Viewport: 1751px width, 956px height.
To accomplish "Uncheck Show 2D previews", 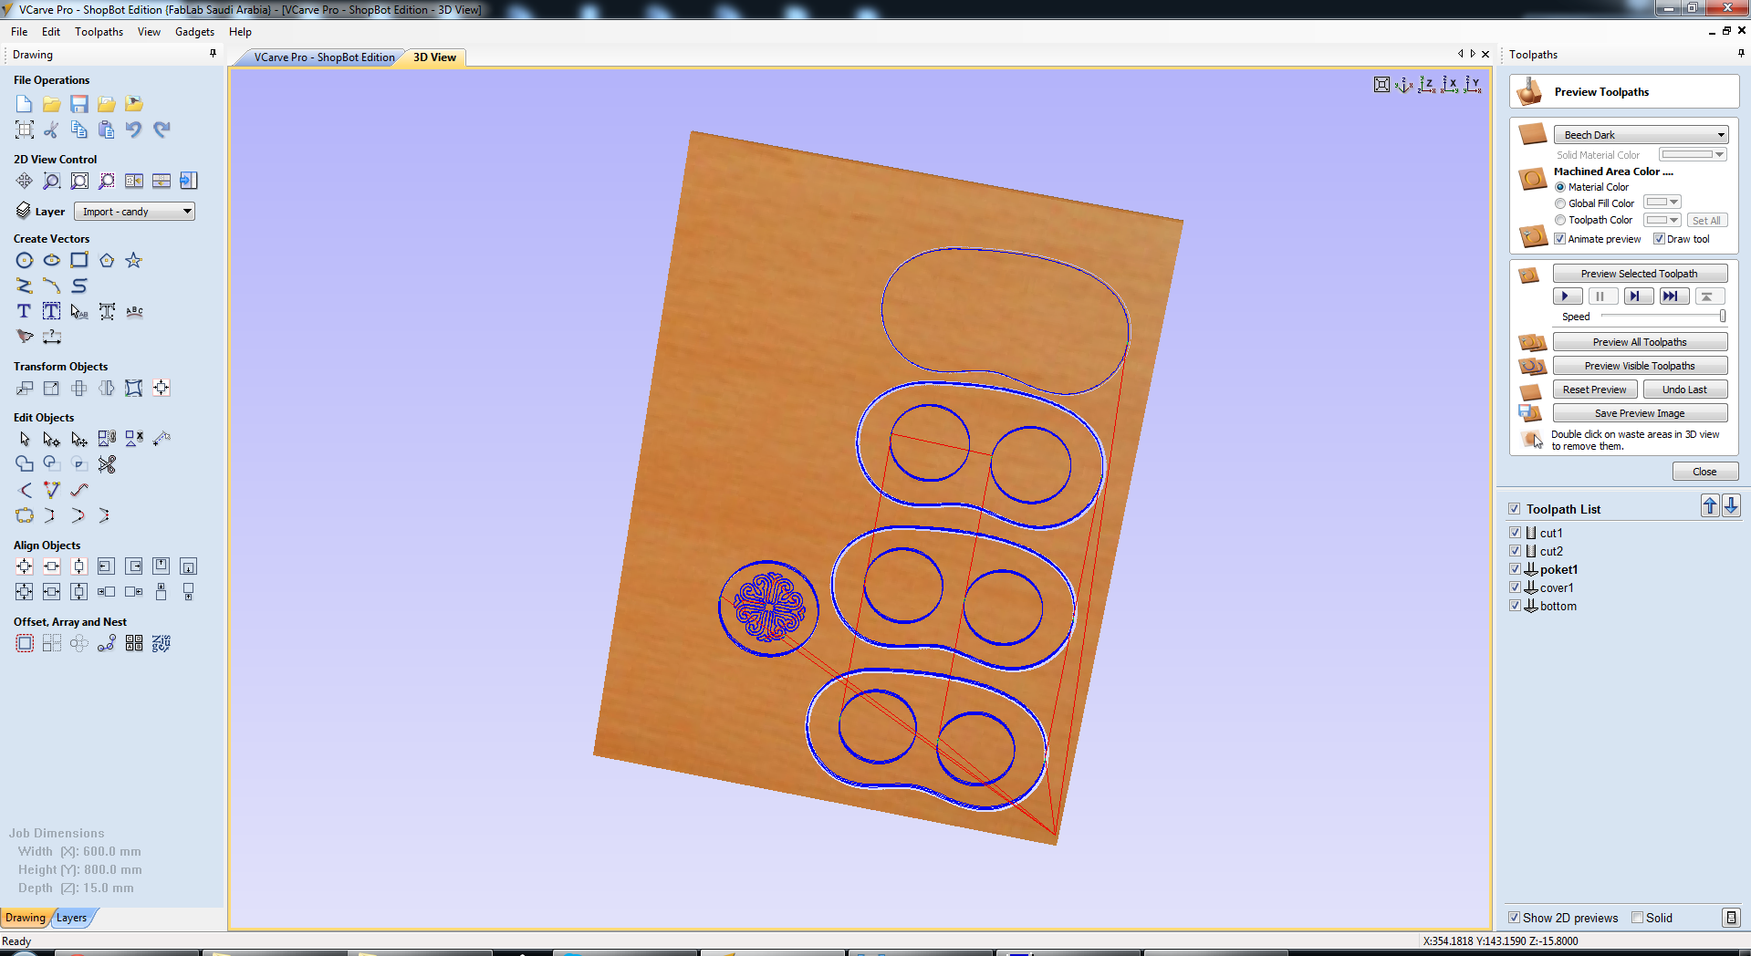I will [x=1515, y=918].
